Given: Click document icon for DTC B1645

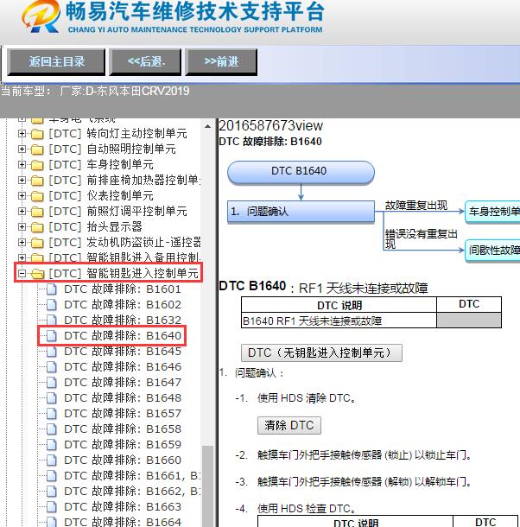Looking at the screenshot, I should [52, 352].
